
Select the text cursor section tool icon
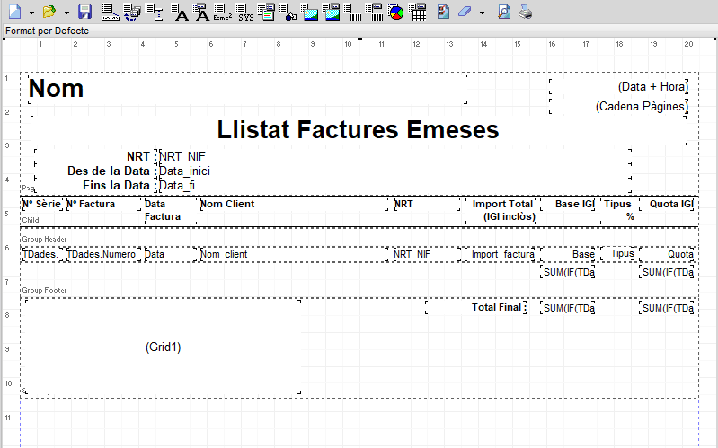(155, 12)
